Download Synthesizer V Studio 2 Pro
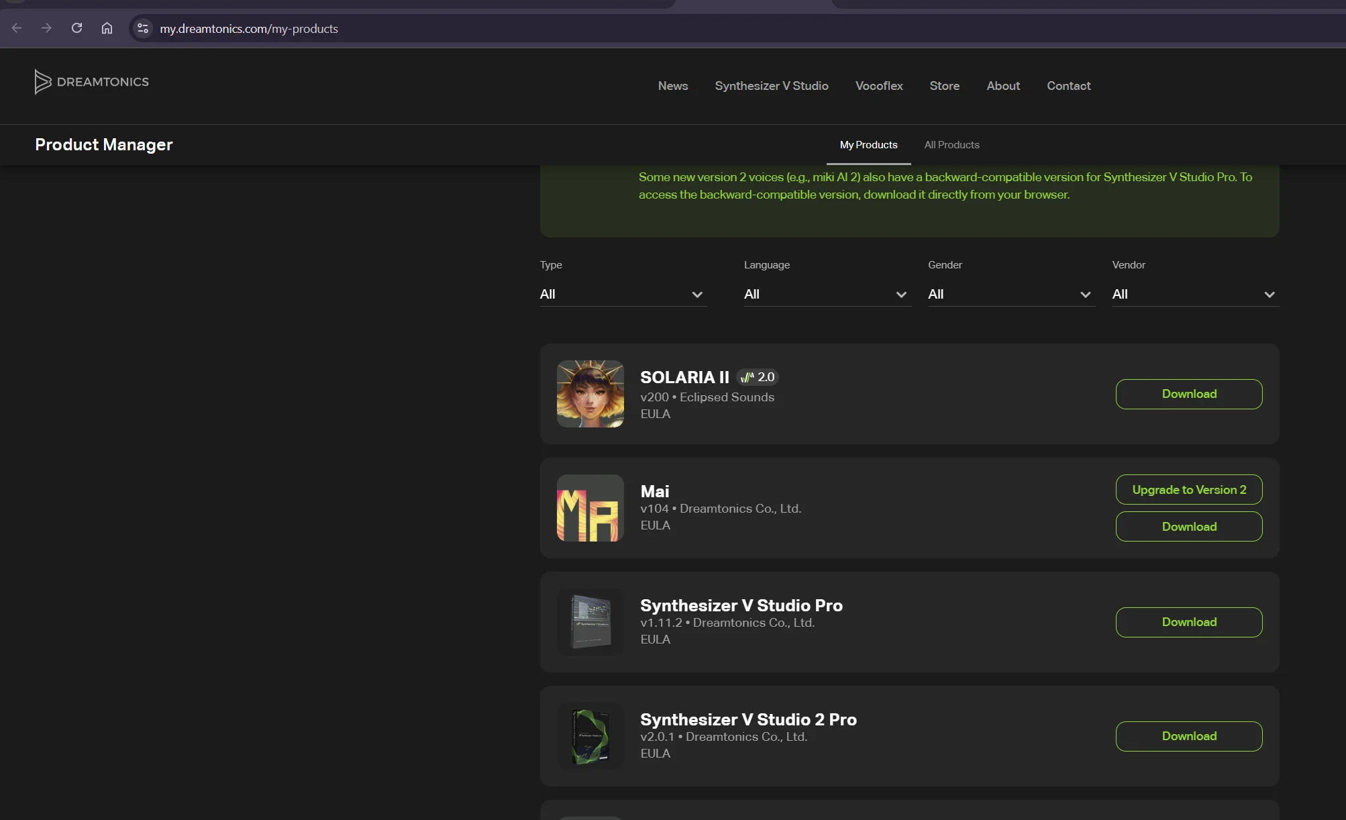1346x820 pixels. 1189,736
